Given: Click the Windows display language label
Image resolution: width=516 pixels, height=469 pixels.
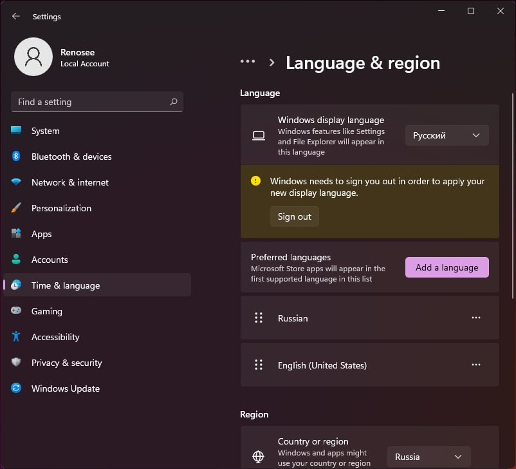Looking at the screenshot, I should (331, 120).
